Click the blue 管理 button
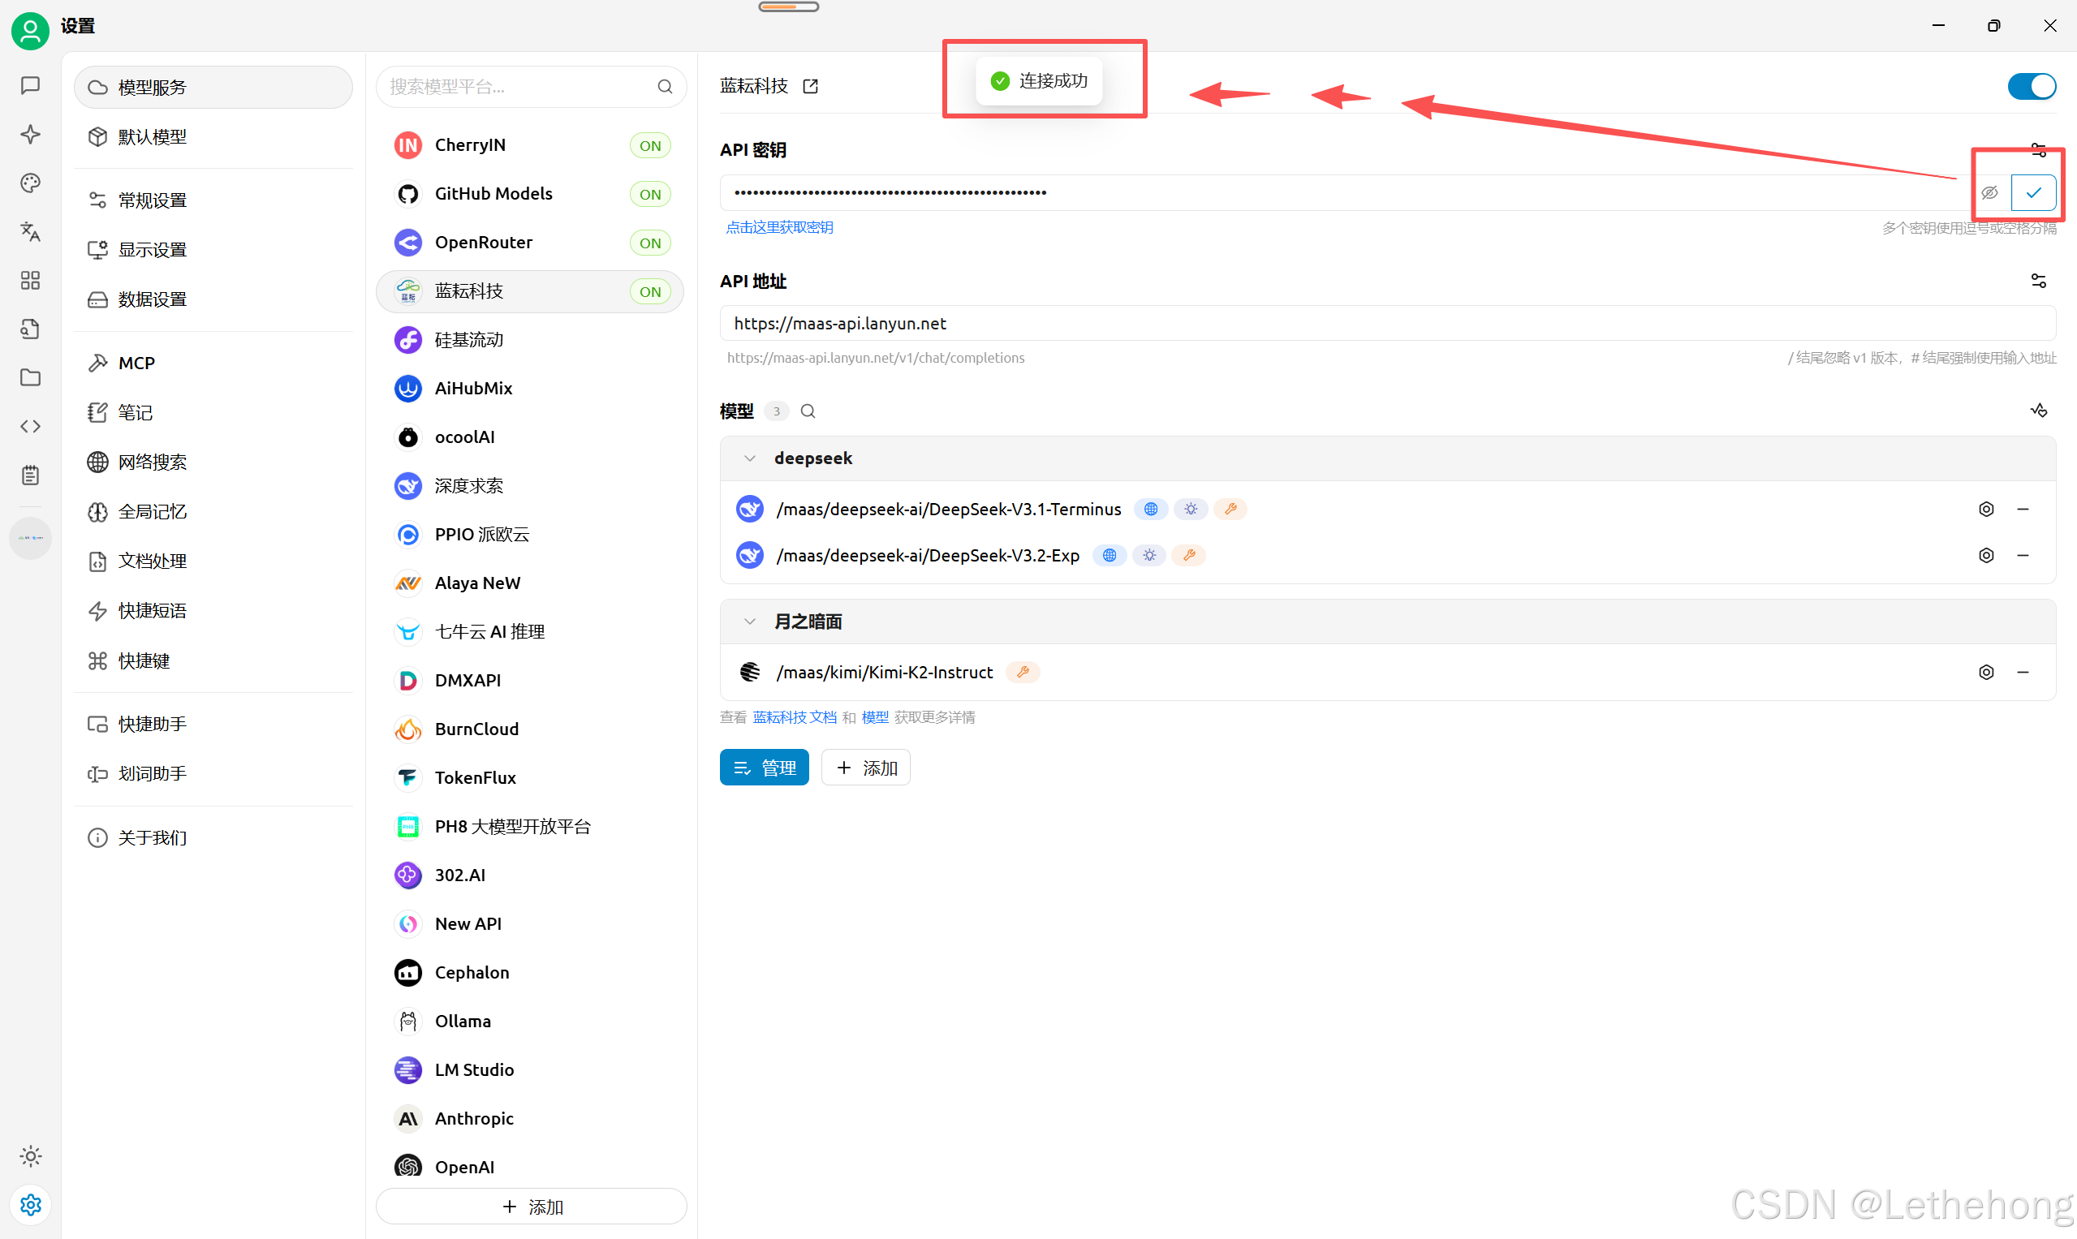Screen dimensions: 2077x1239 (x=763, y=768)
